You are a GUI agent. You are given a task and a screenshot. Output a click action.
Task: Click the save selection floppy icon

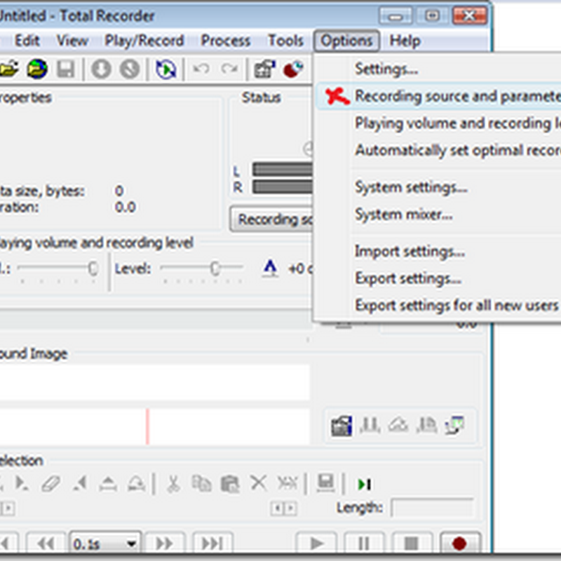[325, 483]
